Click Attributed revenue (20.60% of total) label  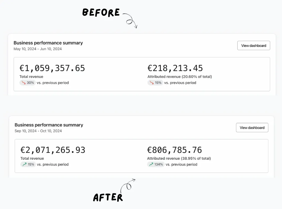coord(180,77)
